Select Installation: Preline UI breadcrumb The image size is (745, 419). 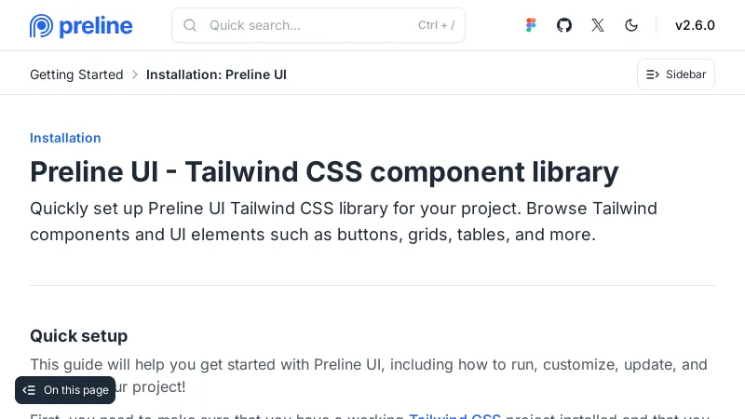(216, 74)
